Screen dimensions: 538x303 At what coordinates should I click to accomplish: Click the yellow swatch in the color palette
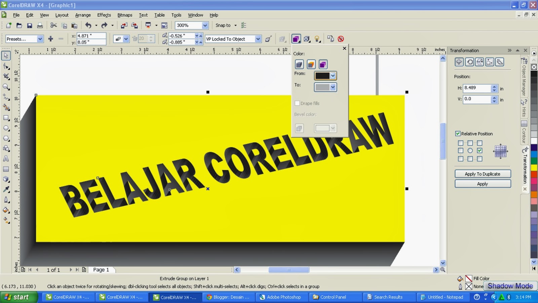(x=534, y=167)
